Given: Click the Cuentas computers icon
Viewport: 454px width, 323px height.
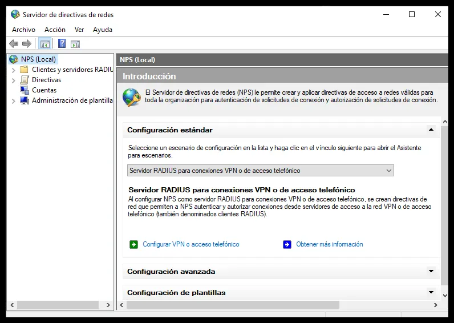Looking at the screenshot, I should click(25, 90).
